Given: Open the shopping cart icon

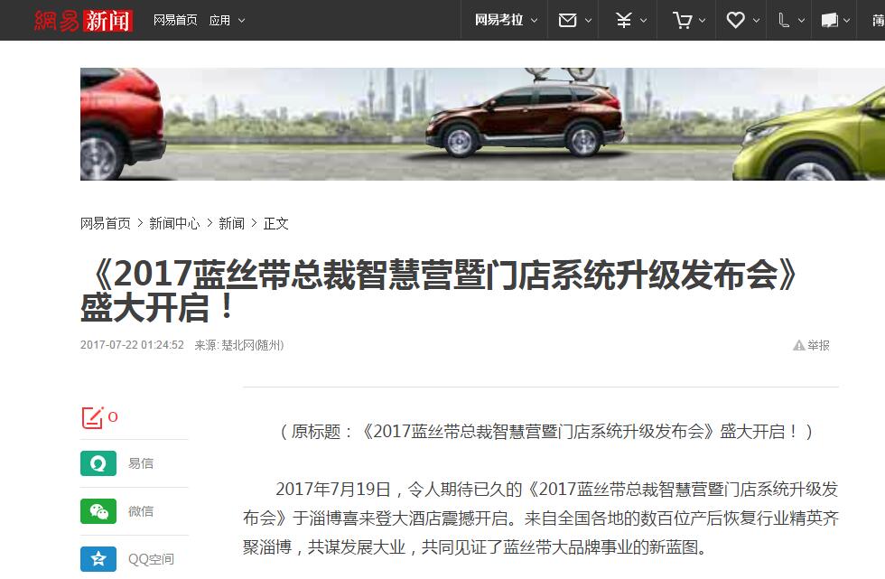Looking at the screenshot, I should (683, 21).
